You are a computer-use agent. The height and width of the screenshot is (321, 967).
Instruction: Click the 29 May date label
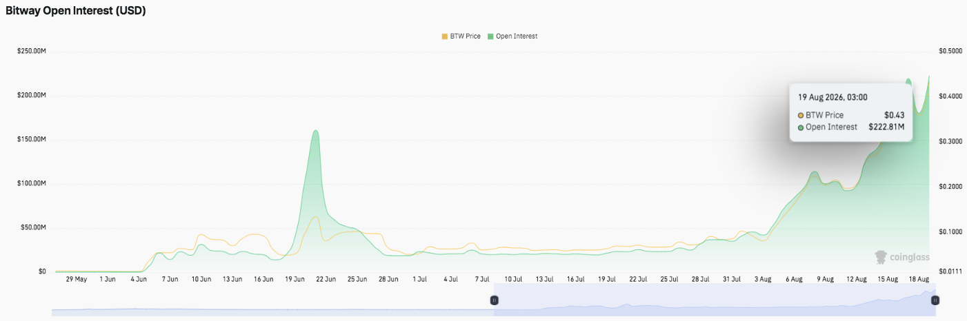[76, 280]
